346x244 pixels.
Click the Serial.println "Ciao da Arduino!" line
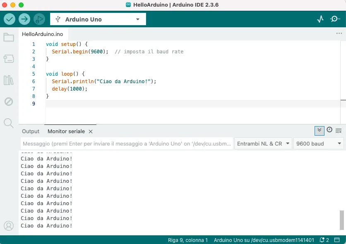pyautogui.click(x=104, y=81)
